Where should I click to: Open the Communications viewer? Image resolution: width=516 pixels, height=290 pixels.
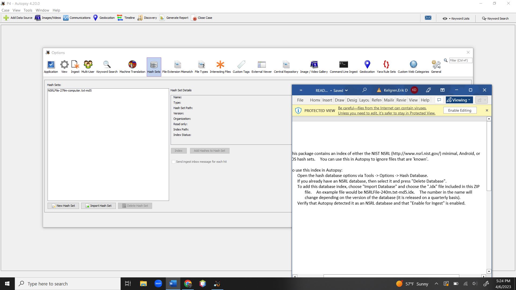[x=77, y=18]
